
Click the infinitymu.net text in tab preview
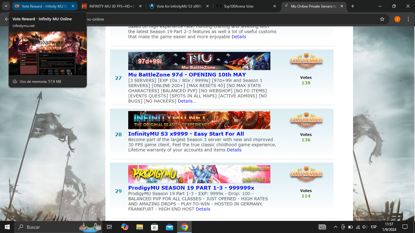coord(23,26)
